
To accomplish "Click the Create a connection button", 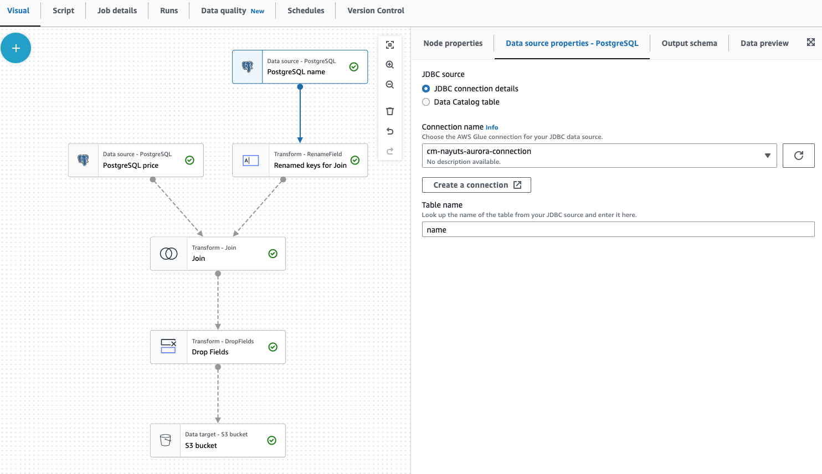I will pos(476,184).
